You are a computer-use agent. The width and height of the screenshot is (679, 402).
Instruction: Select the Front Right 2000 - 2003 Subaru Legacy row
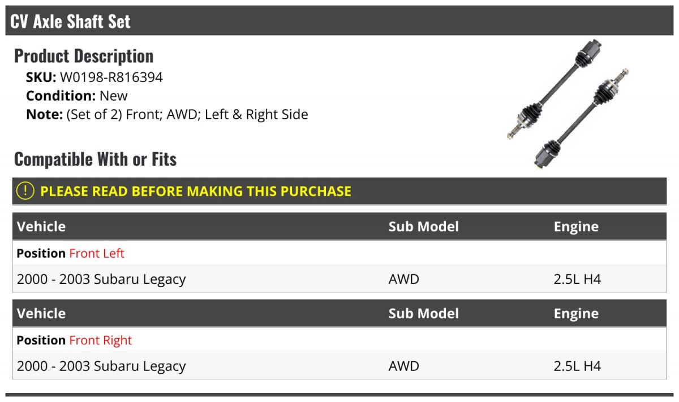[339, 366]
